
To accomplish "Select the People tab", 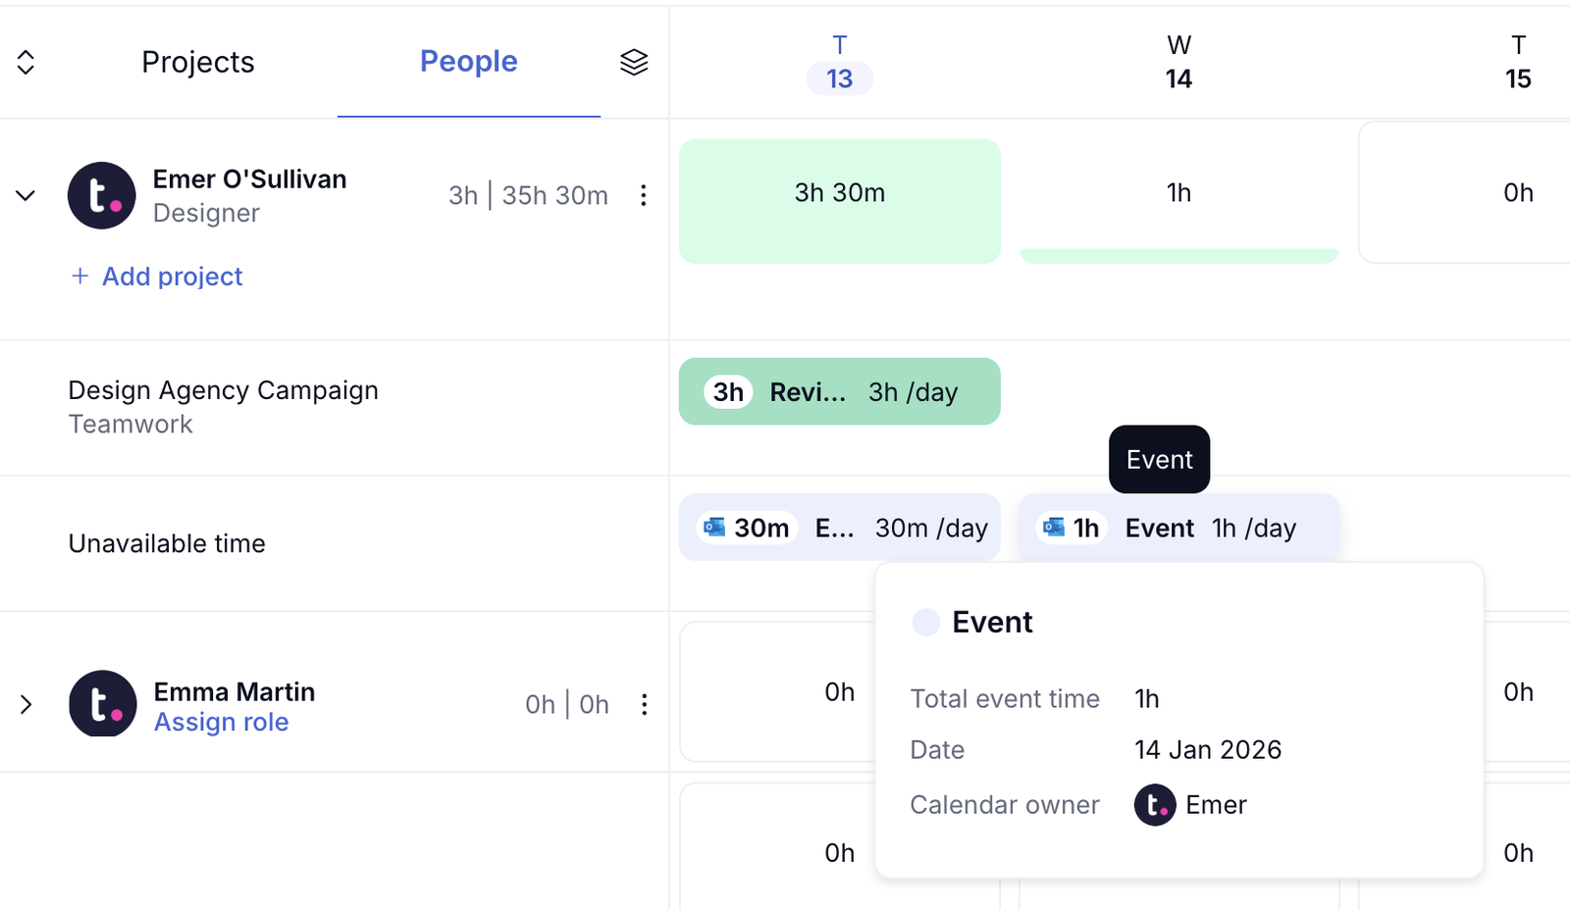I will 468,62.
